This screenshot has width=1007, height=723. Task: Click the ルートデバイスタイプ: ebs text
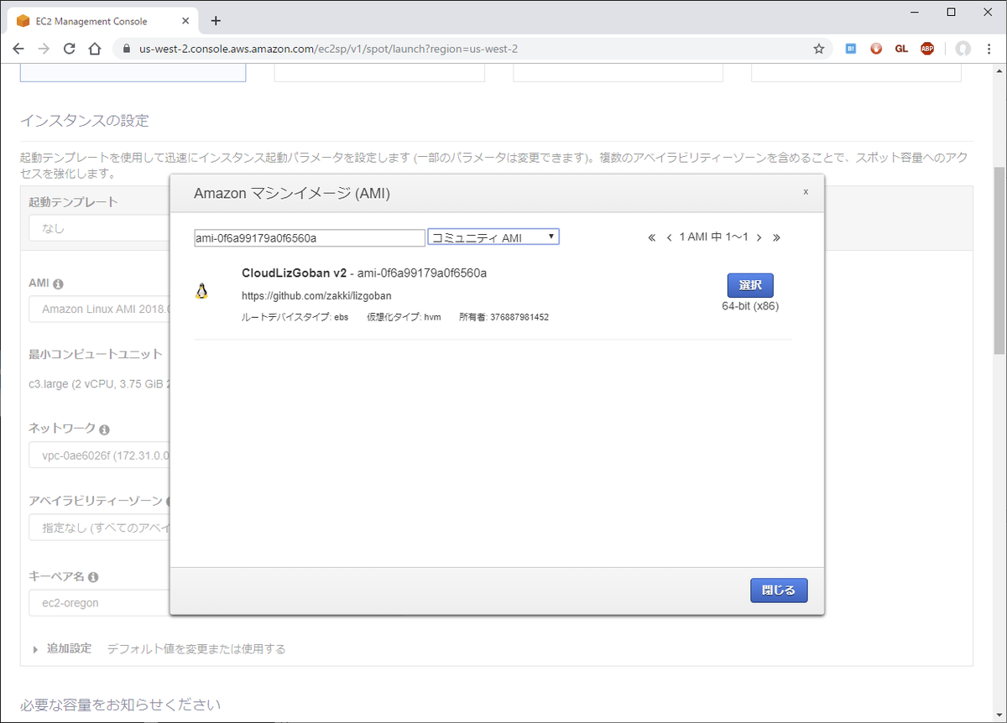pos(295,317)
